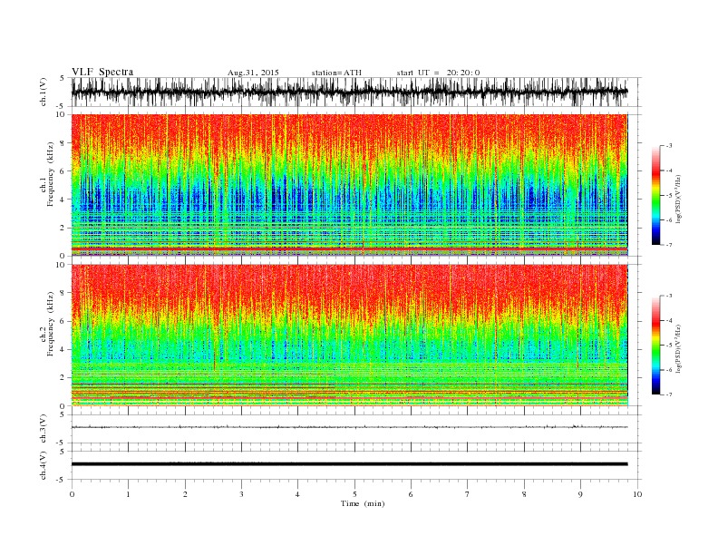Click the "2" kHz tick on ch.2 frequency axis
718x555 pixels.
63,378
